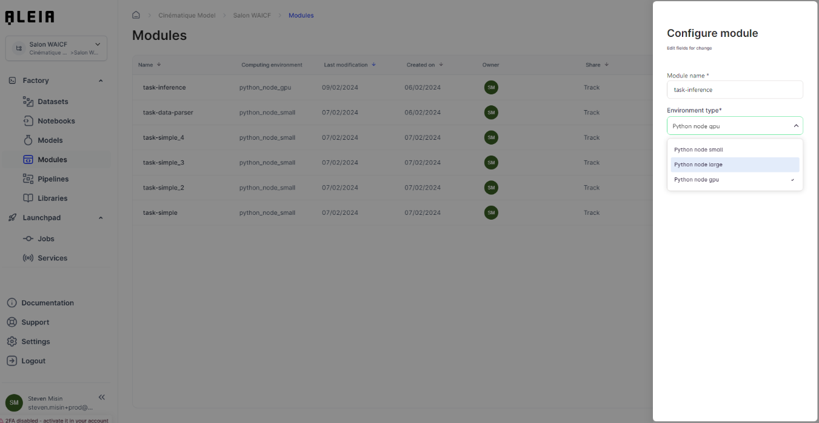Click the Logout icon
This screenshot has height=423, width=819.
[x=12, y=361]
